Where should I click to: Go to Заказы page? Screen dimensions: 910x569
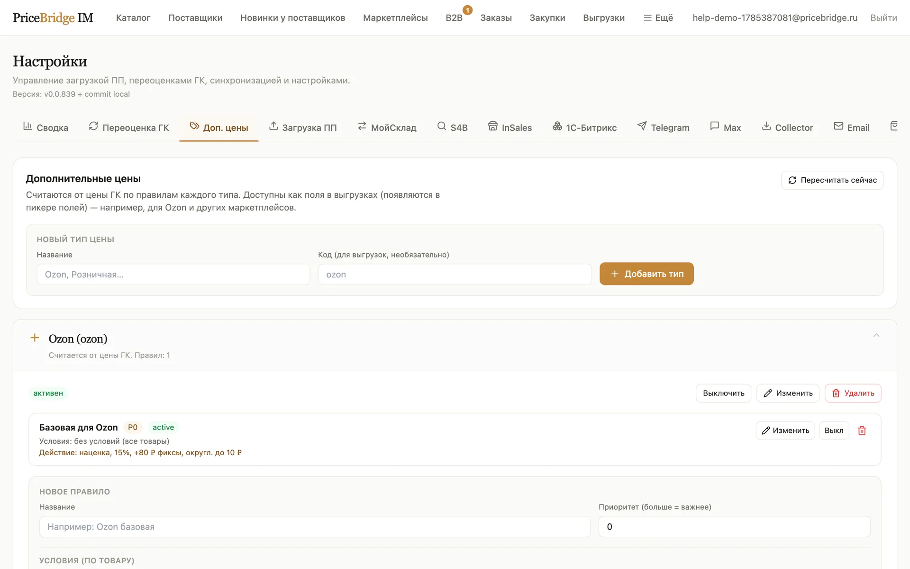[496, 18]
